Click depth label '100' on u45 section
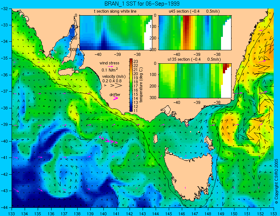 pyautogui.click(x=154, y=26)
